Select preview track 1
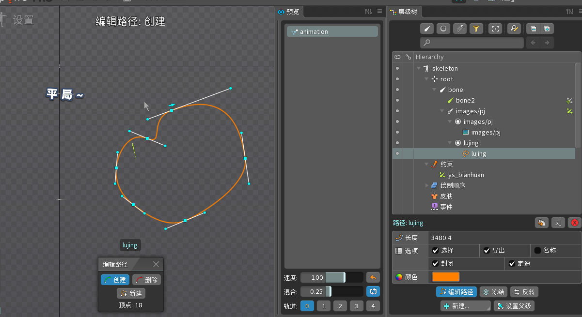Screen dimensions: 582x317 324,306
